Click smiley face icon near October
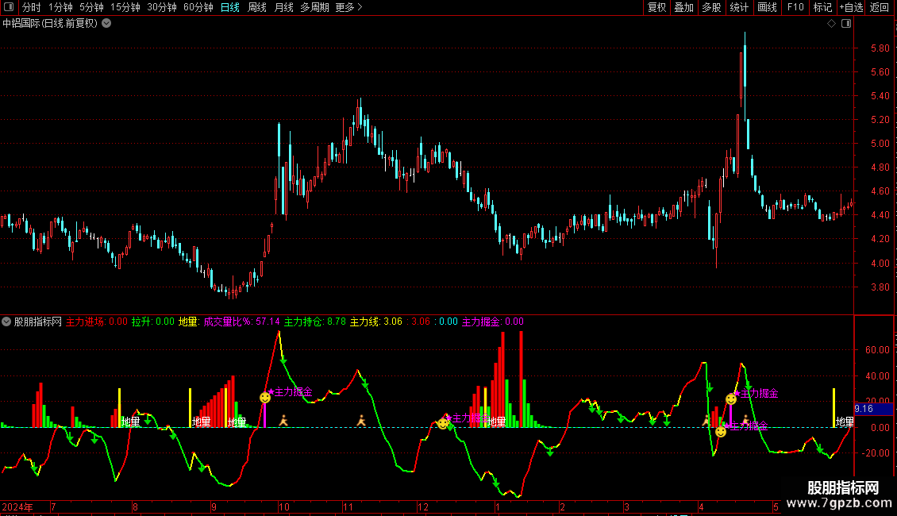Image resolution: width=897 pixels, height=516 pixels. coord(265,397)
